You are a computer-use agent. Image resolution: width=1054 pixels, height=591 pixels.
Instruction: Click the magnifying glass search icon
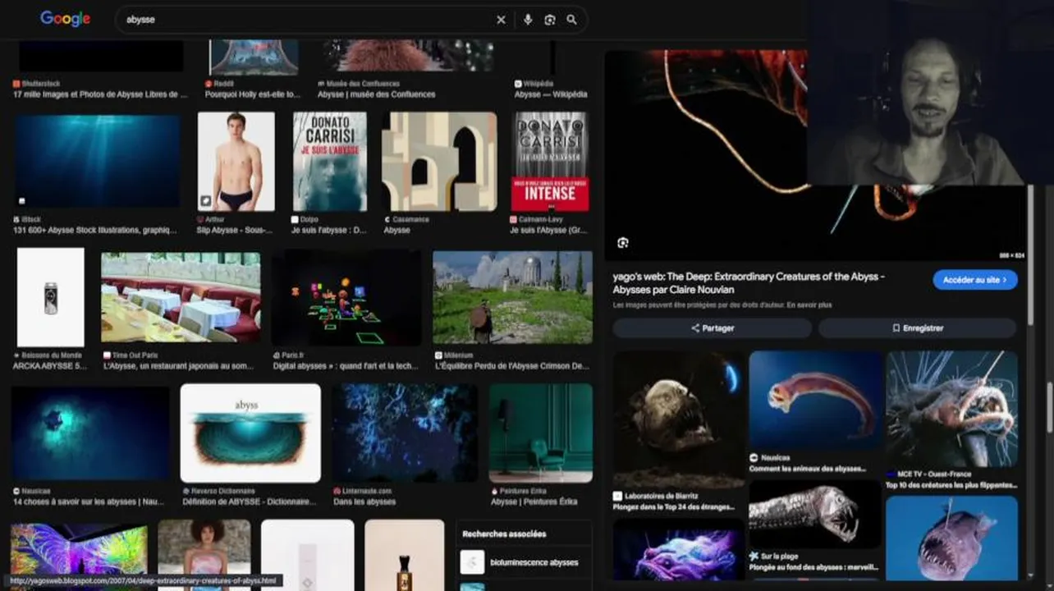pos(571,20)
